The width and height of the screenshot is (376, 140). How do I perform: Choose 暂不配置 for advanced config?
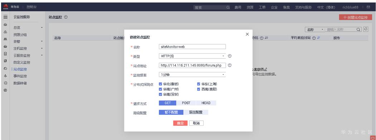pos(171,112)
